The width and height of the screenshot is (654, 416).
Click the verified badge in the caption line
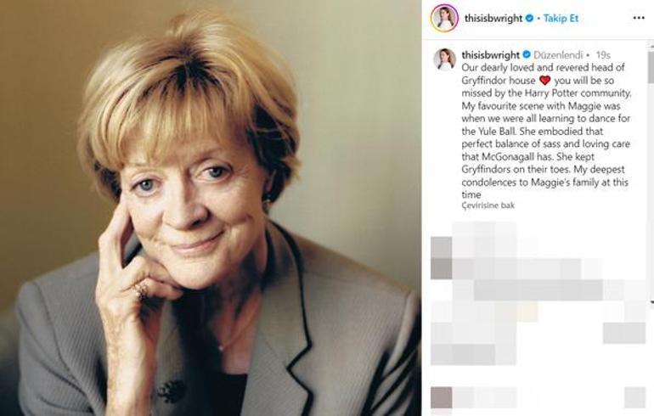pyautogui.click(x=527, y=54)
